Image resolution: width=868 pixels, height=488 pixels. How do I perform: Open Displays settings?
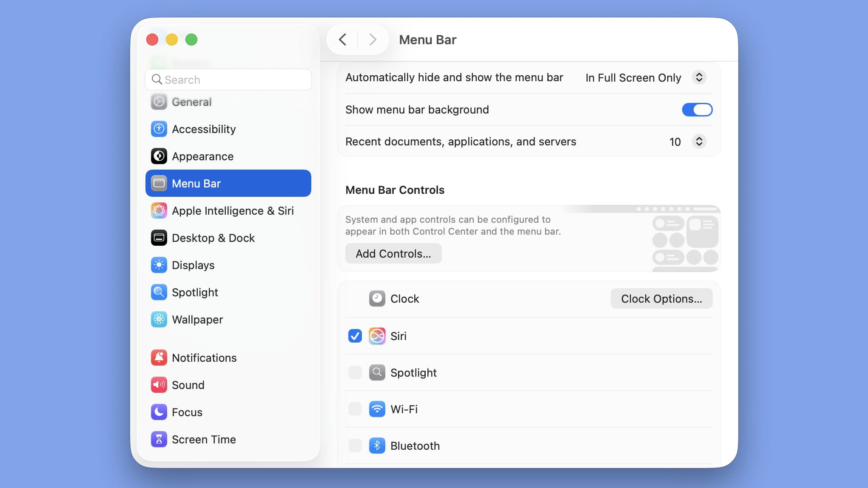coord(193,265)
